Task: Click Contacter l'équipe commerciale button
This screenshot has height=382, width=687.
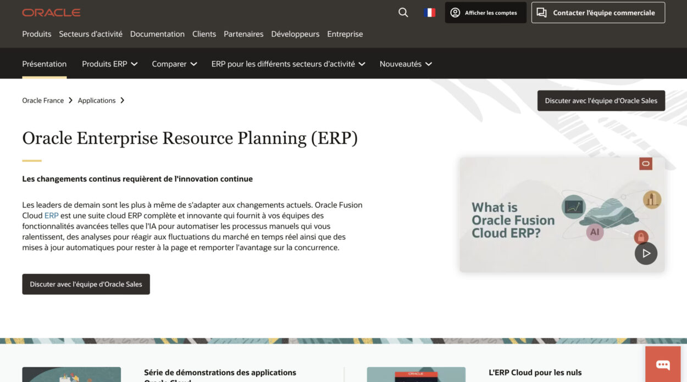Action: point(597,13)
